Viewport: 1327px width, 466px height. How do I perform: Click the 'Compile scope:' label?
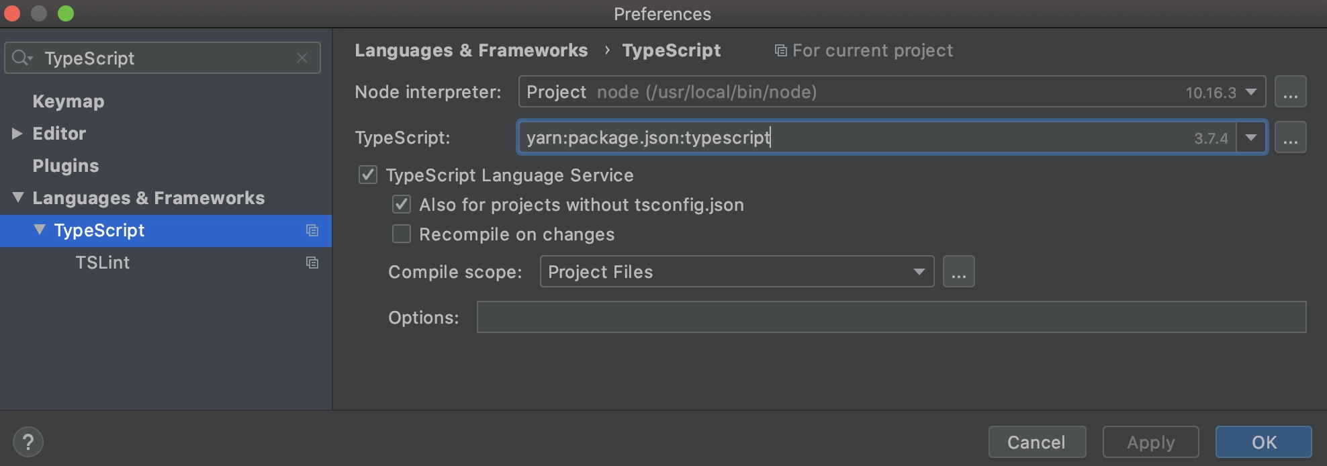click(x=455, y=272)
